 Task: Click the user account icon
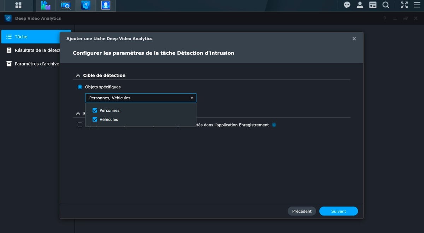[360, 5]
